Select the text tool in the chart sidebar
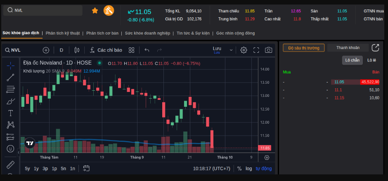 [x=10, y=113]
